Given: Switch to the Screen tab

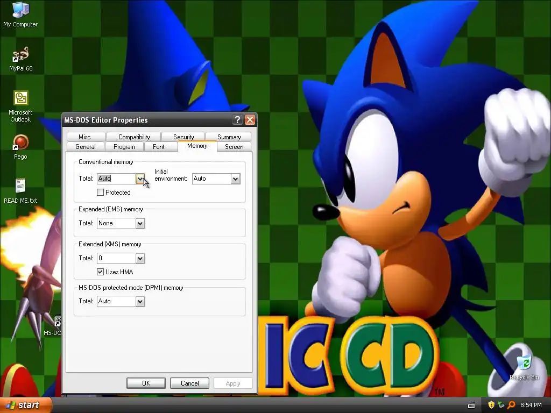Looking at the screenshot, I should click(234, 146).
